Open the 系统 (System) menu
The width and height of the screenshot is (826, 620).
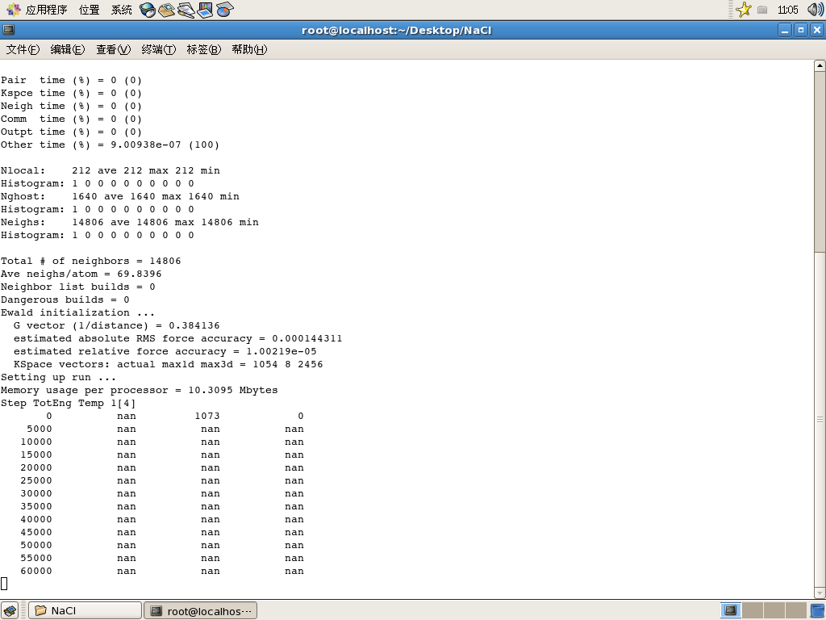[122, 10]
